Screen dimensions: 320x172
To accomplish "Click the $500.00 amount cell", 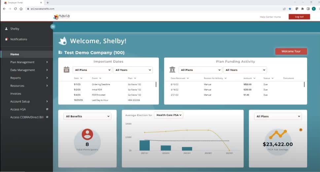I will click(247, 84).
